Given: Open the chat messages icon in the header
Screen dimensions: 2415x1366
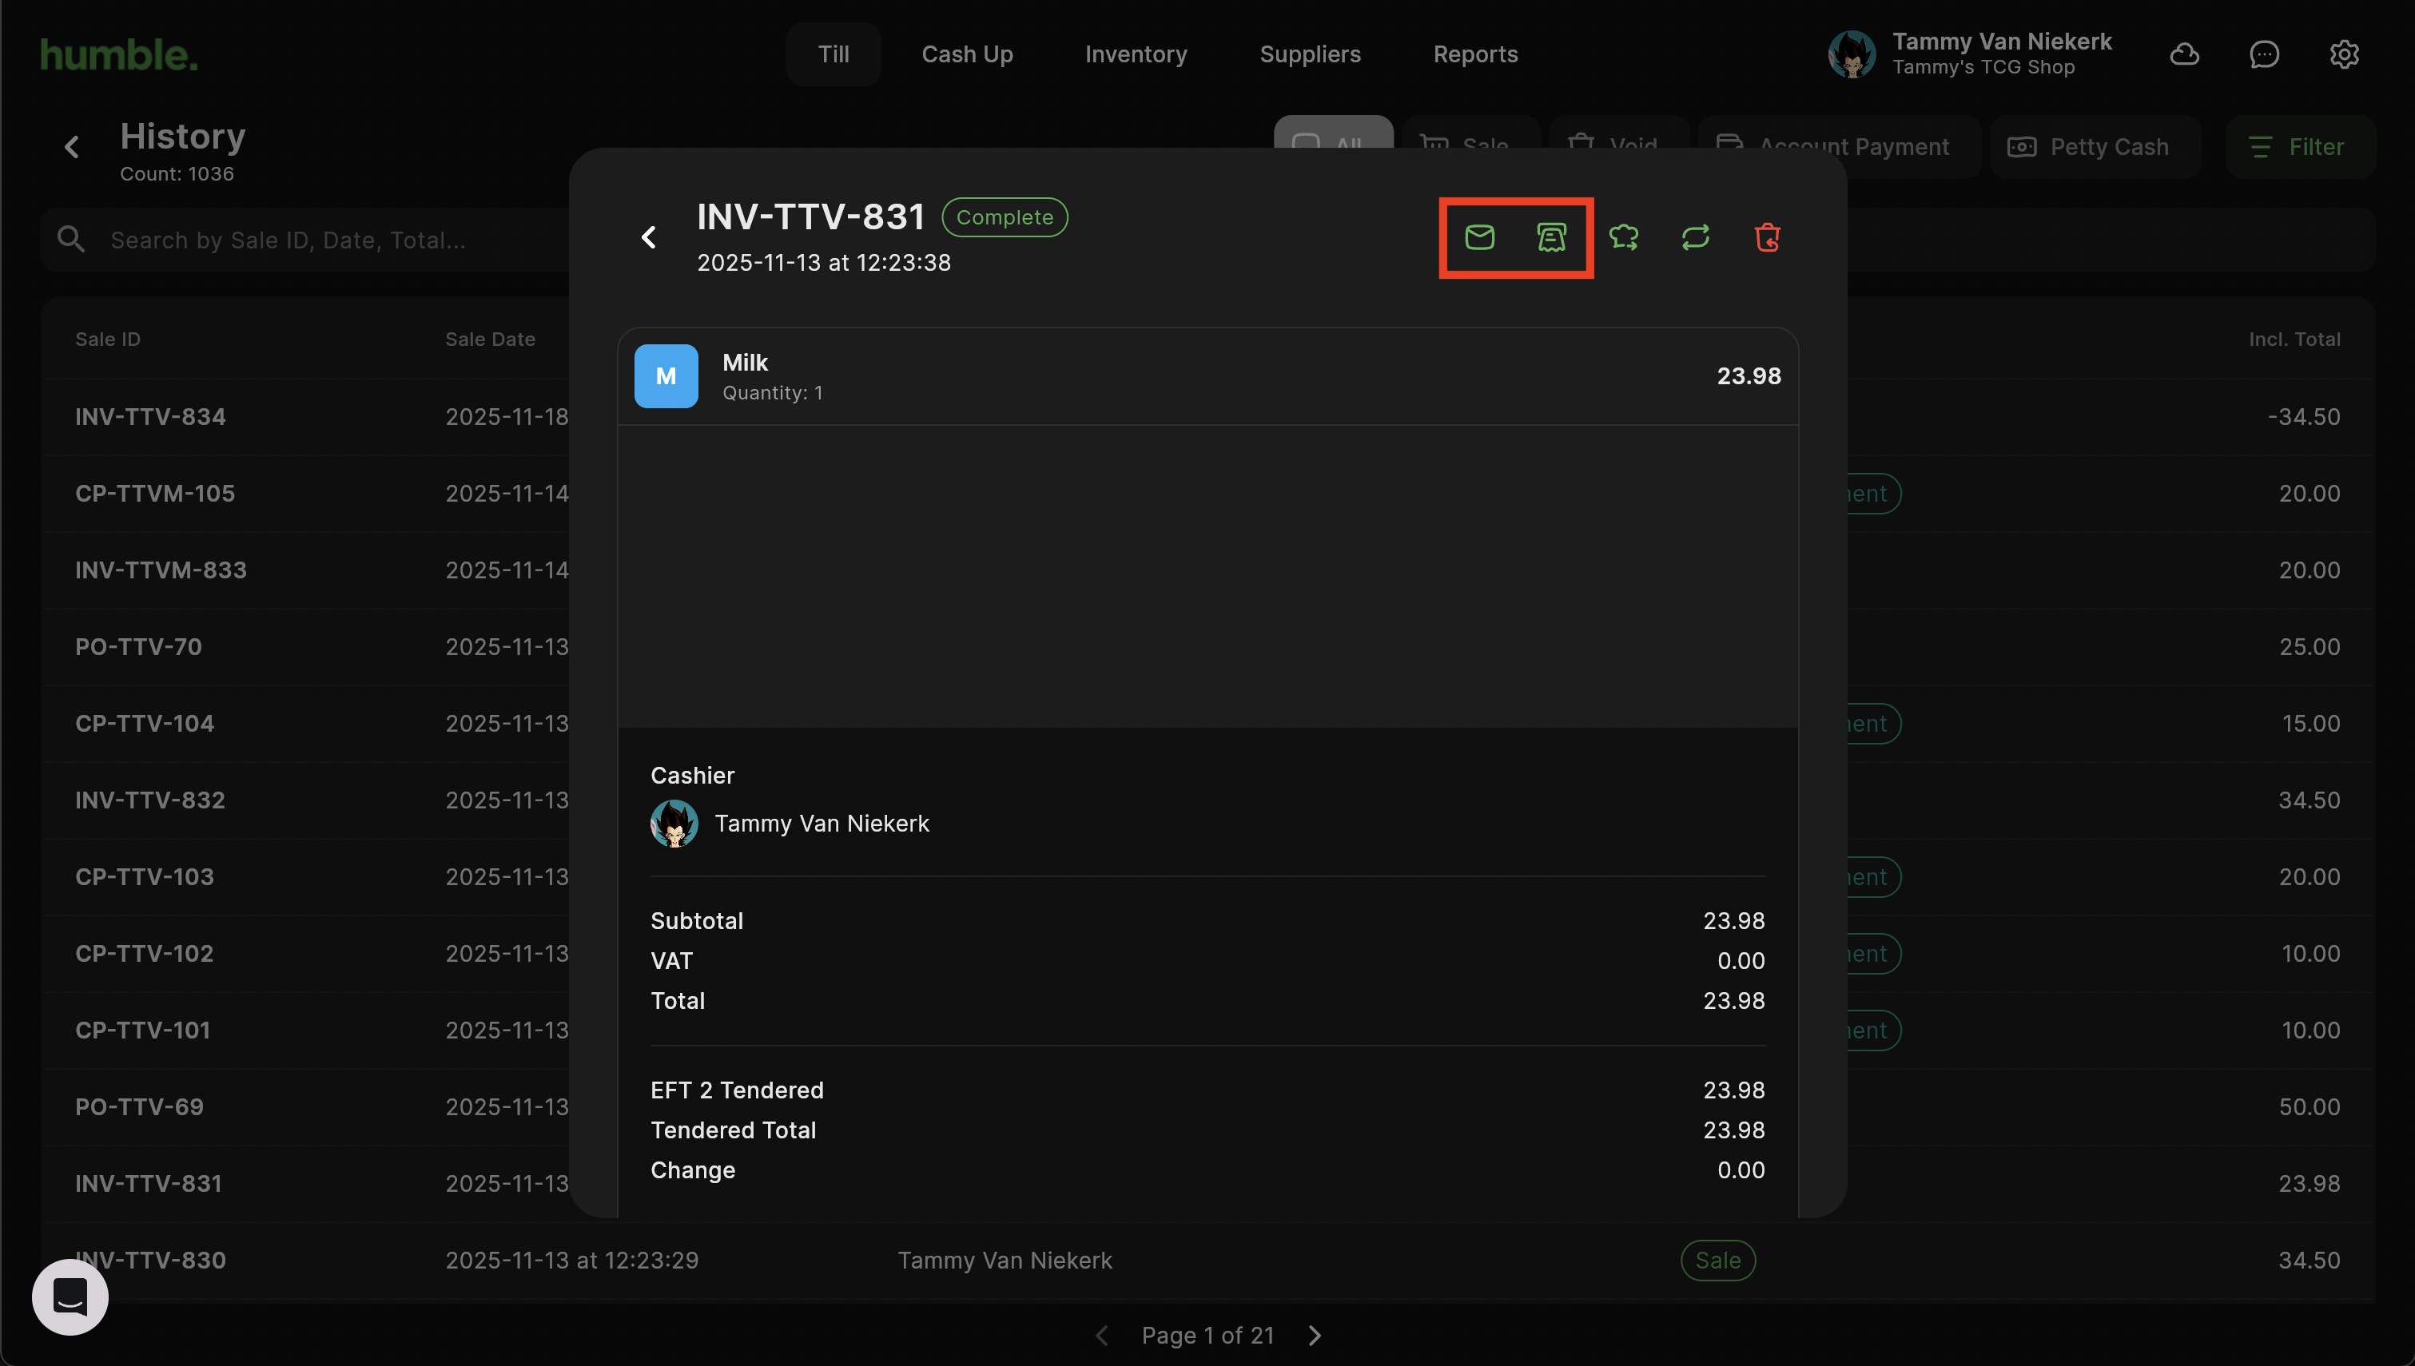Looking at the screenshot, I should [2264, 54].
